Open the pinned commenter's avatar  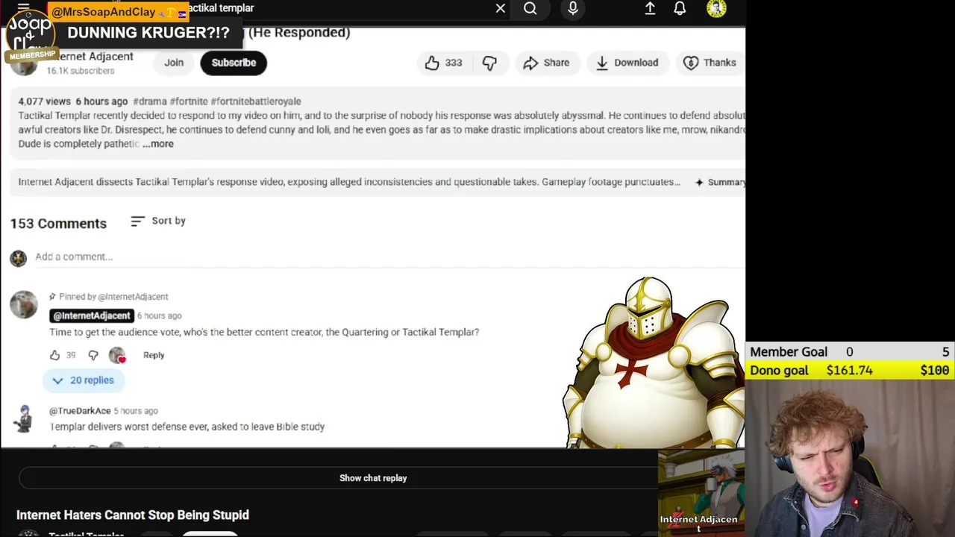point(24,304)
